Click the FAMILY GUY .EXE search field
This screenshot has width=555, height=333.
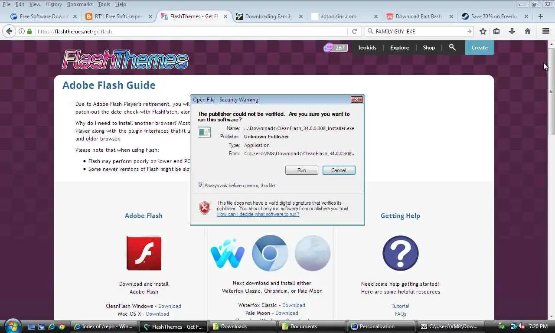tap(419, 31)
